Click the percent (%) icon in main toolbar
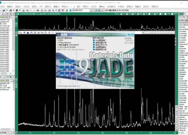188x135 pixels. coord(53,10)
